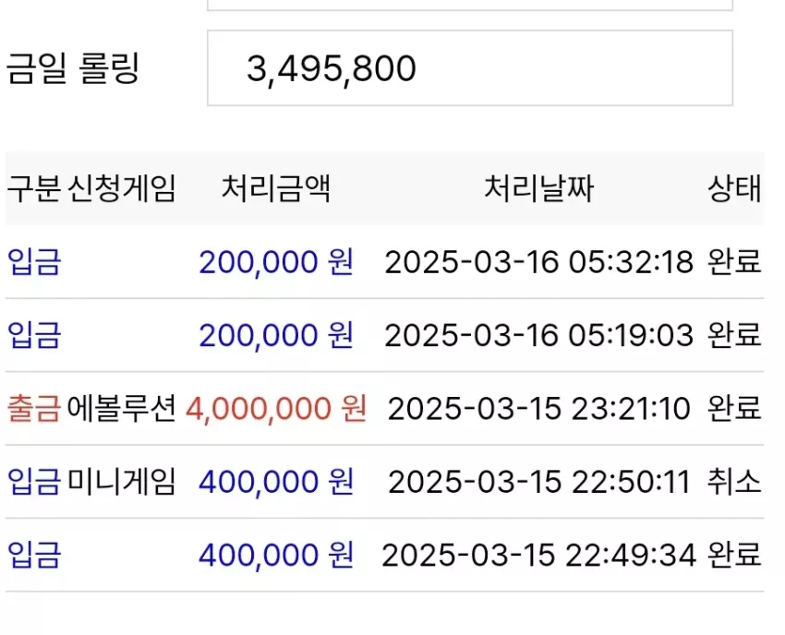Click the 취소 status in the cancelled row
Image resolution: width=785 pixels, height=635 pixels.
tap(734, 482)
